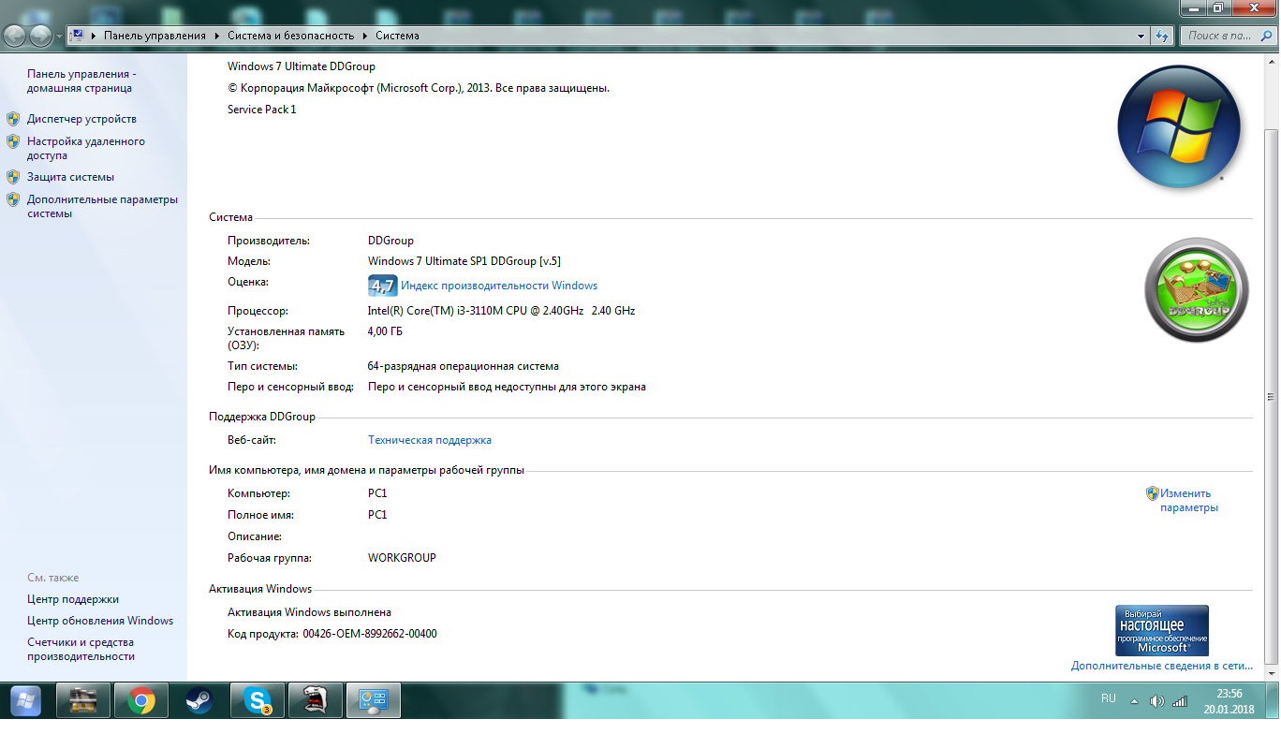Click "WORKGROUP" workgroup value

point(402,558)
